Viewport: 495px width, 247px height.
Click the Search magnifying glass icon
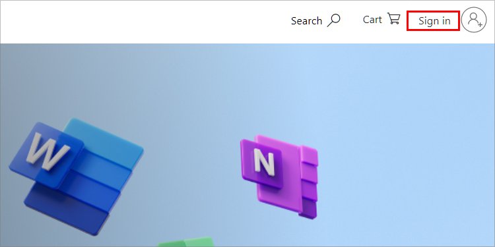(334, 20)
